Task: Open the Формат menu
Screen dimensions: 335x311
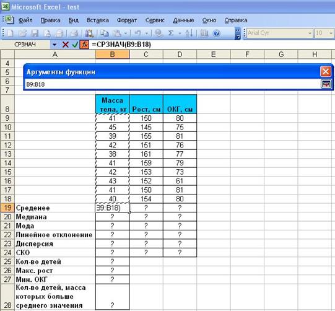Action: pos(127,20)
